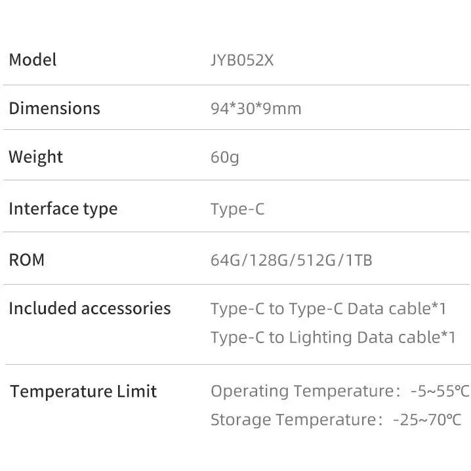
Task: Click the Interface type label
Action: pyautogui.click(x=63, y=209)
